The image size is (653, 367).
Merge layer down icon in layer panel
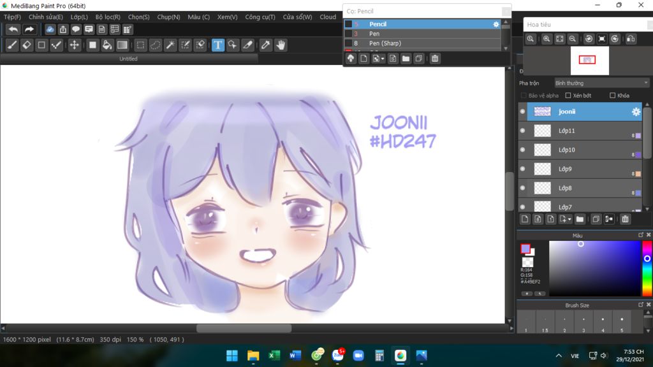point(609,219)
